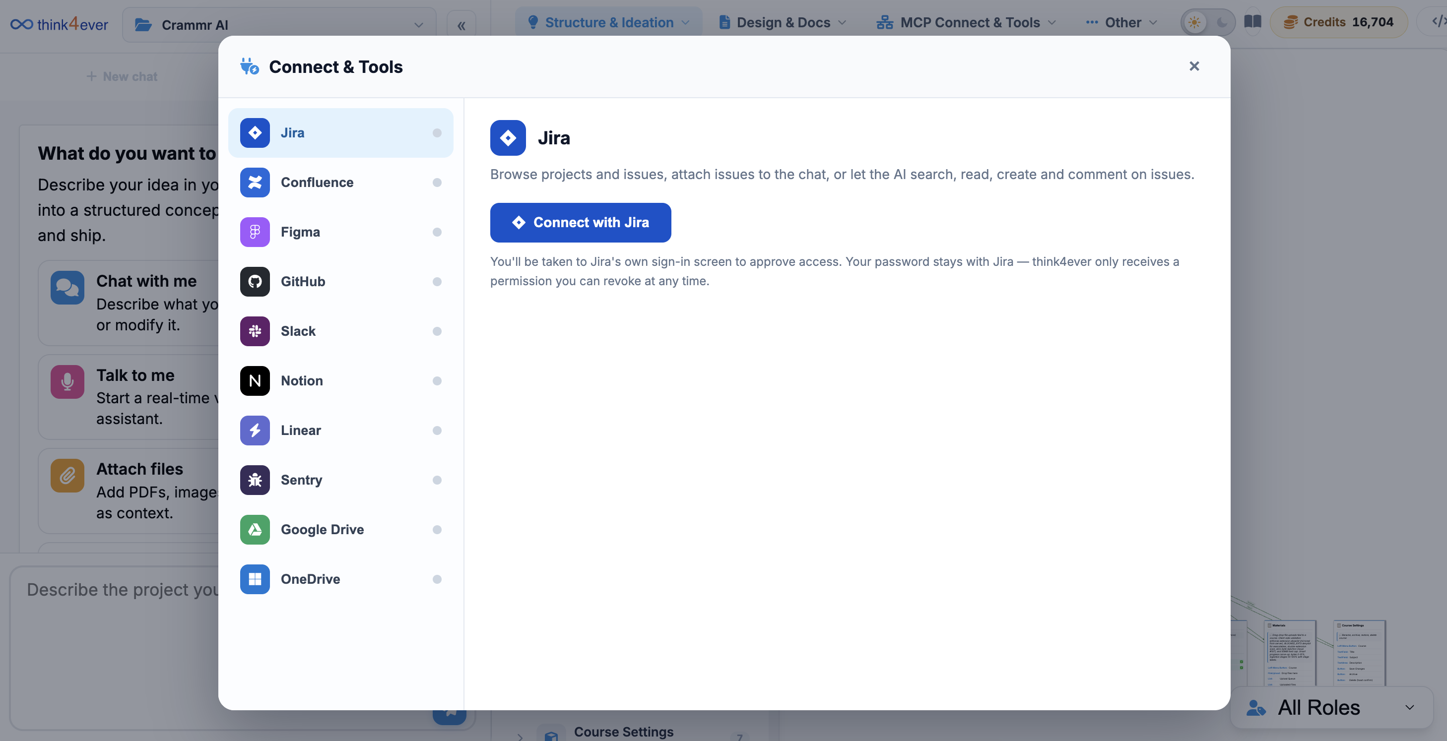Close the Connect & Tools dialog
Screen dimensions: 1447x741
(x=1194, y=66)
